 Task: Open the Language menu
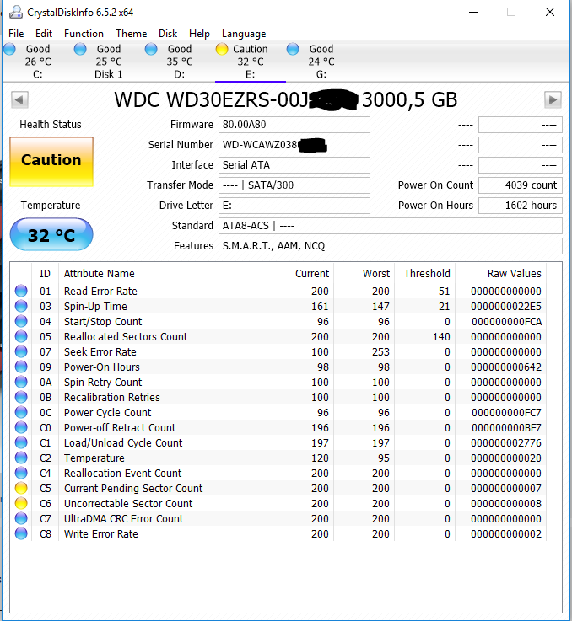[244, 34]
